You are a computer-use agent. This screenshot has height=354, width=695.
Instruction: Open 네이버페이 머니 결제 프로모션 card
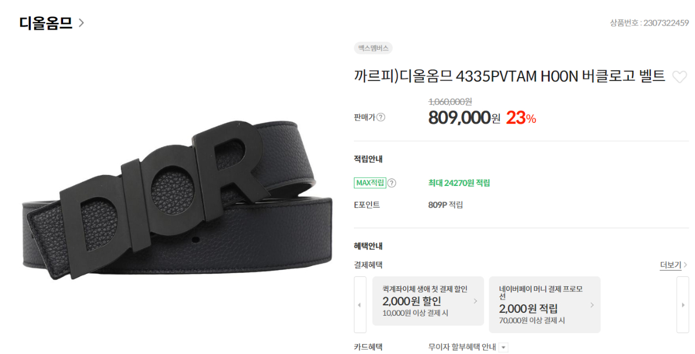(x=544, y=305)
